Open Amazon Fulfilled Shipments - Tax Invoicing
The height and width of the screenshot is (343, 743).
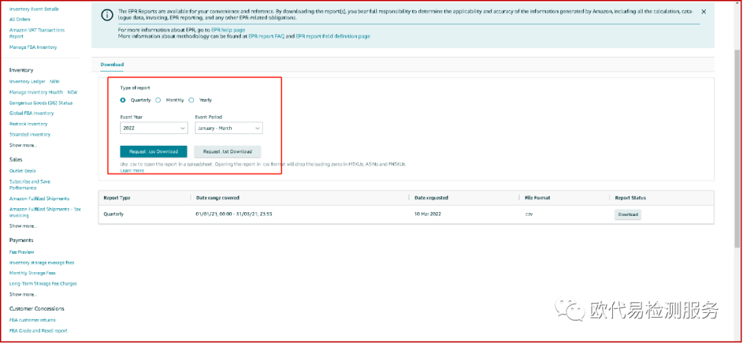click(45, 212)
